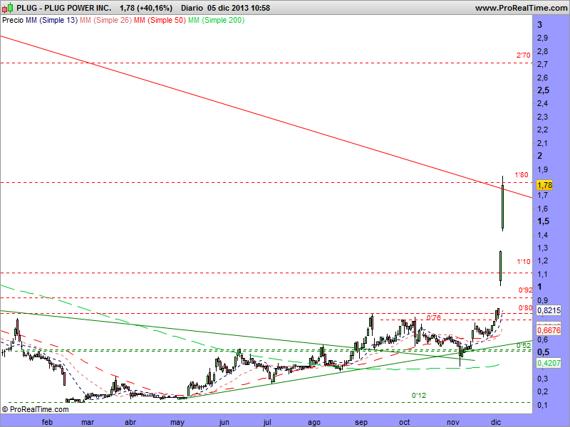Click the abr month label on time axis
The width and height of the screenshot is (570, 427).
click(130, 422)
